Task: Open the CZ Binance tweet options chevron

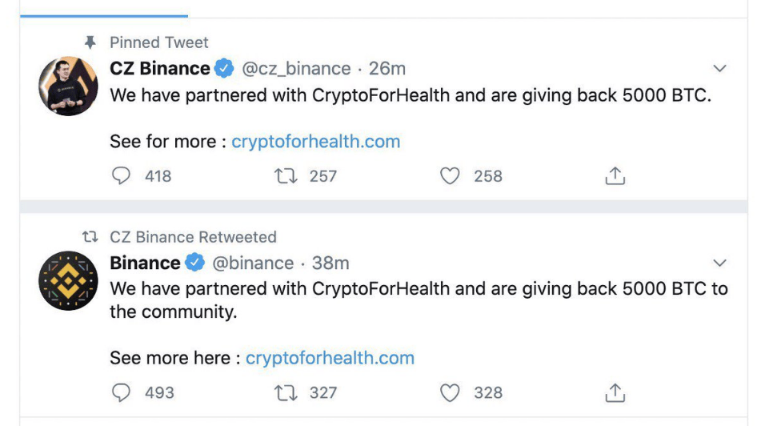Action: [x=719, y=68]
